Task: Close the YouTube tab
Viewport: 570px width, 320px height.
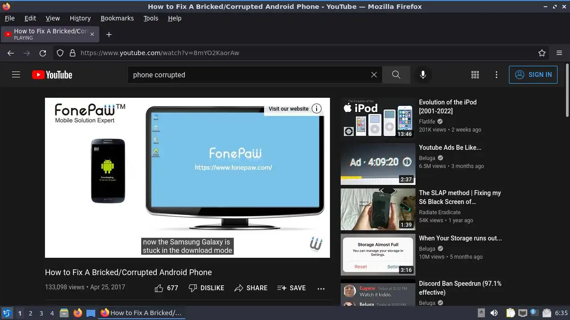Action: point(92,34)
